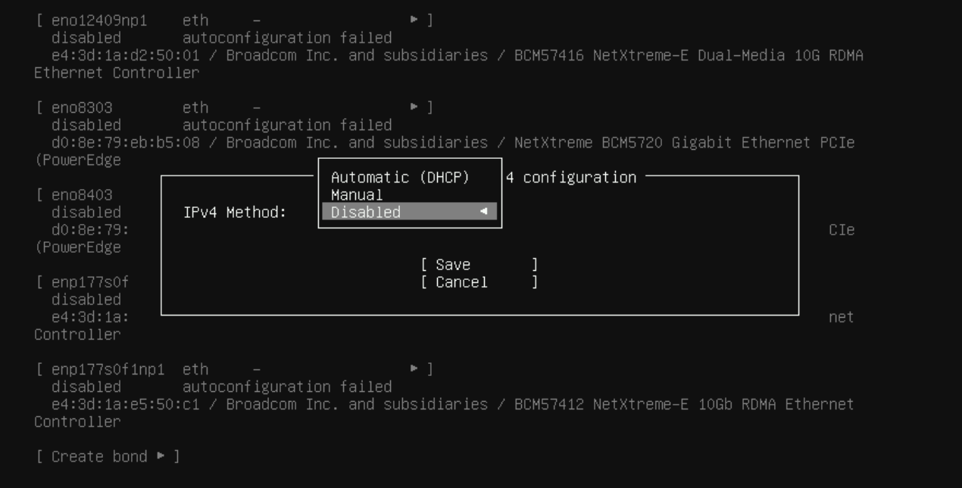962x488 pixels.
Task: Click the arrow beside eno12409np1 eth entry
Action: [414, 20]
